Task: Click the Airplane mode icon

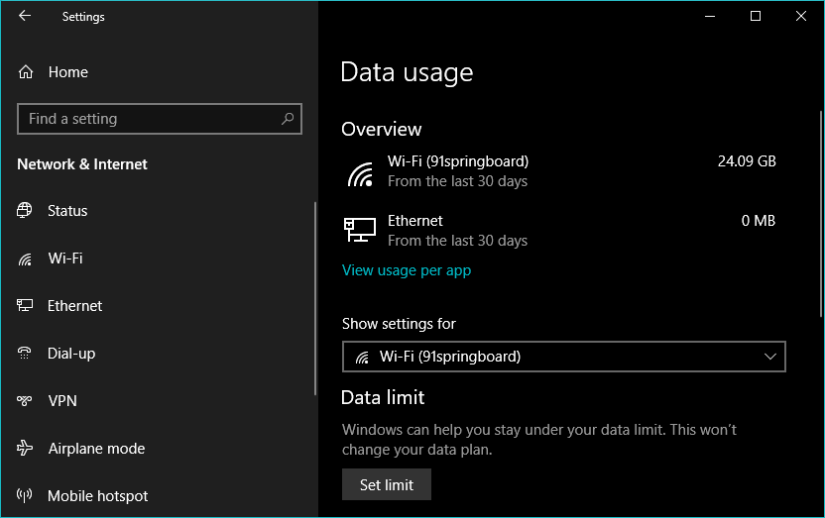Action: tap(26, 449)
